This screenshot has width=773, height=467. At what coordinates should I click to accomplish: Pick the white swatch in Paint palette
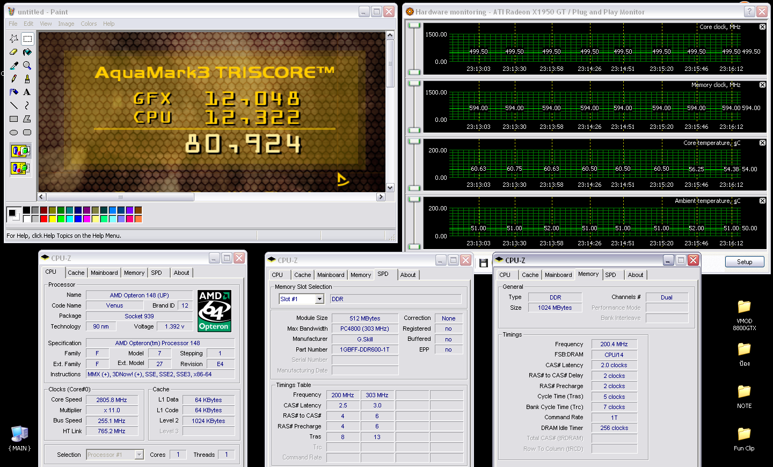tap(26, 218)
